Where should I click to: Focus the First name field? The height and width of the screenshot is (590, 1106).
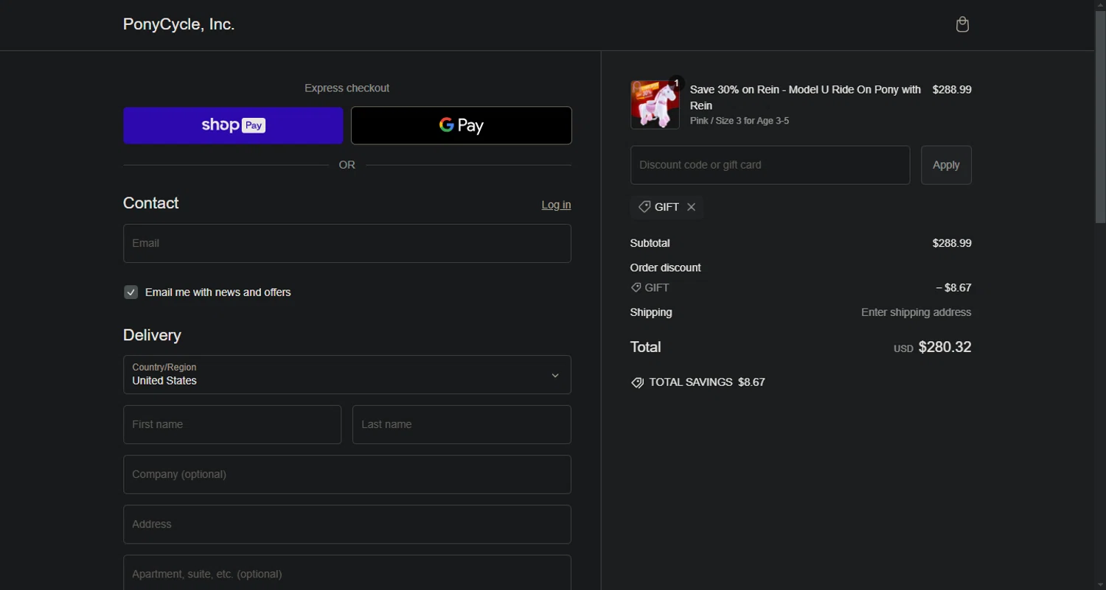232,424
